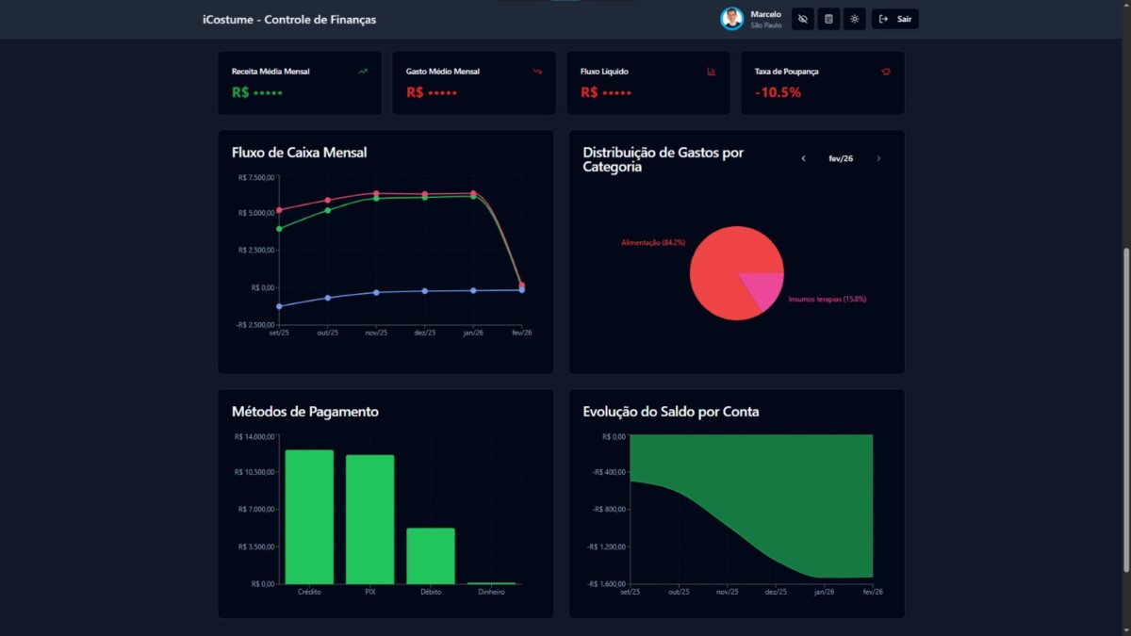
Task: Click trending down icon on Gasto Médio Mensal
Action: tap(537, 72)
